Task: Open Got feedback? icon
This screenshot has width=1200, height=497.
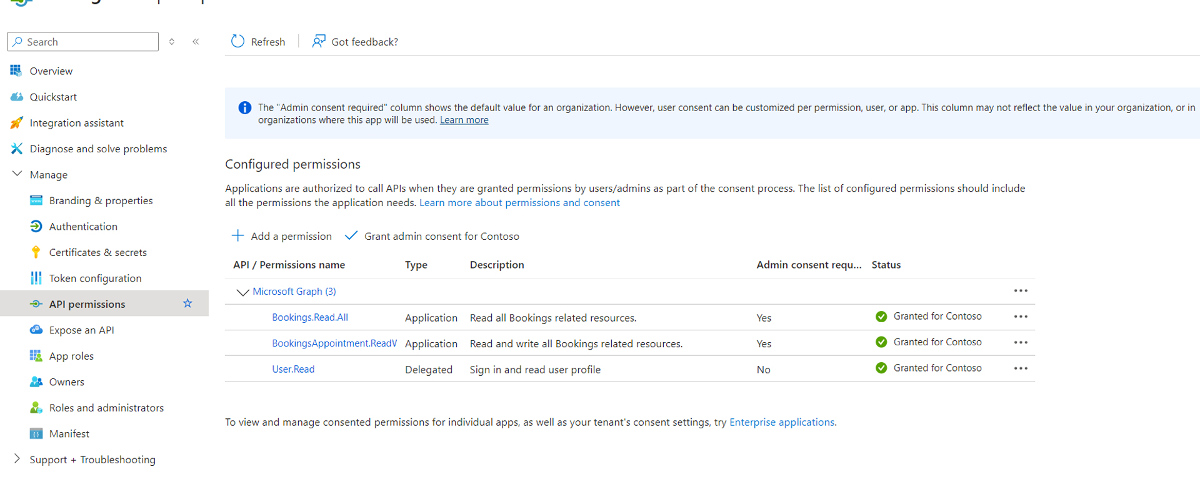Action: tap(319, 41)
